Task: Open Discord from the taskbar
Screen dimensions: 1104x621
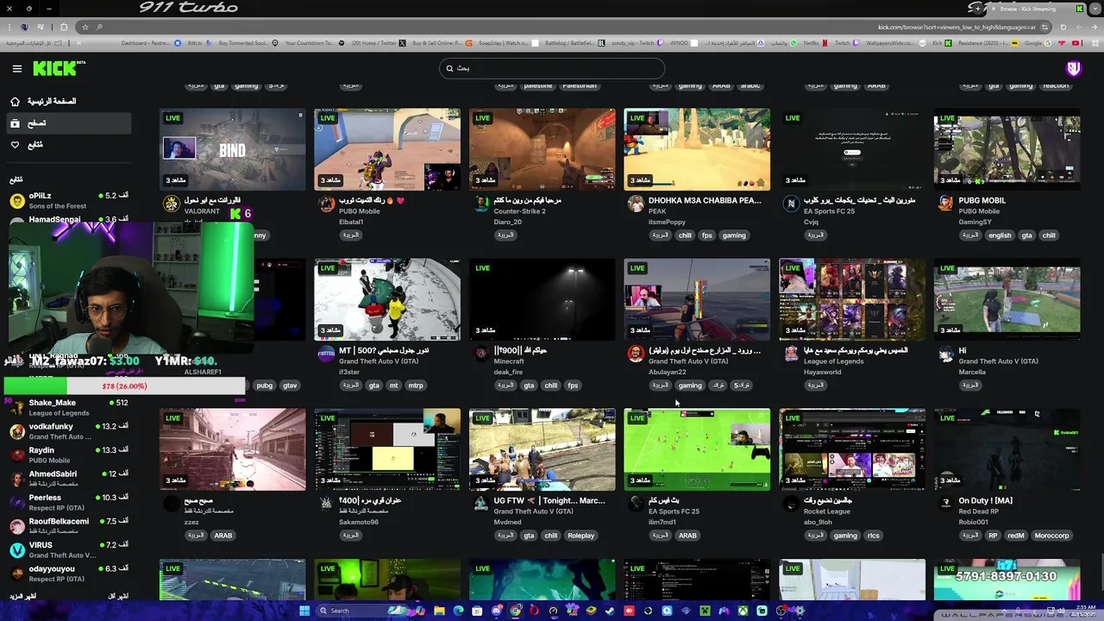Action: click(497, 611)
